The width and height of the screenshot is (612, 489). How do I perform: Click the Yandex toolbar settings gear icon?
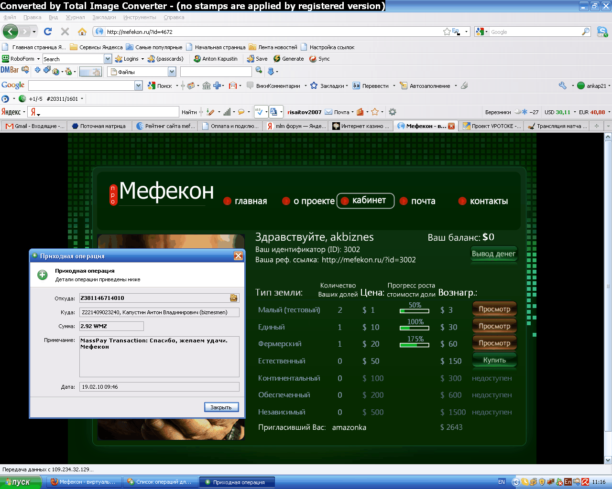coord(393,112)
